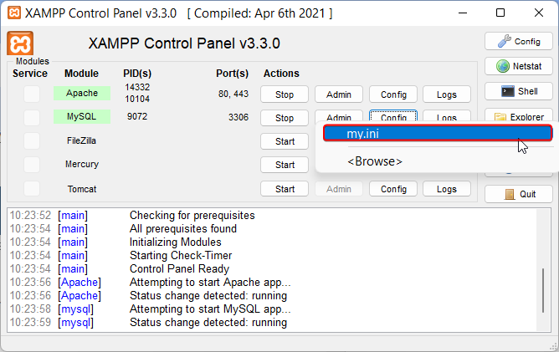Image resolution: width=559 pixels, height=352 pixels.
Task: Click log line 'Checking for prerequisites'
Action: (x=192, y=215)
